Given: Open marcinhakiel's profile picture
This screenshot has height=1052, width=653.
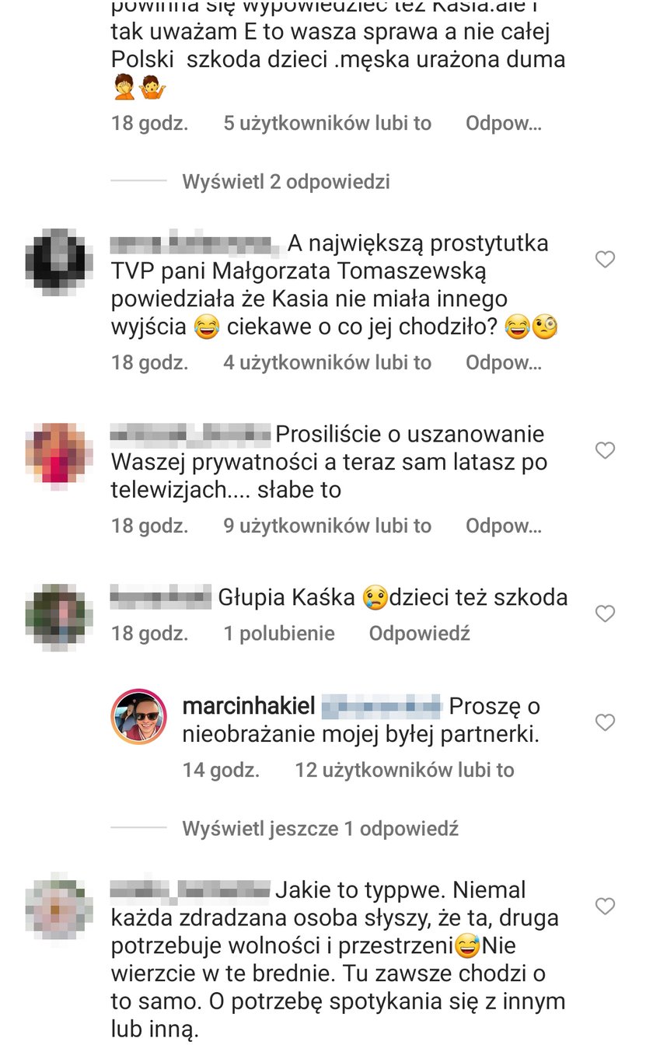Looking at the screenshot, I should tap(139, 716).
